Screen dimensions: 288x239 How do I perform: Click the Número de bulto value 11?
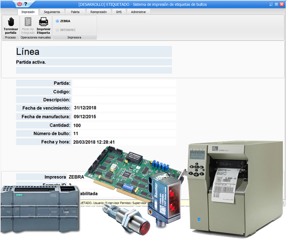[x=76, y=134]
